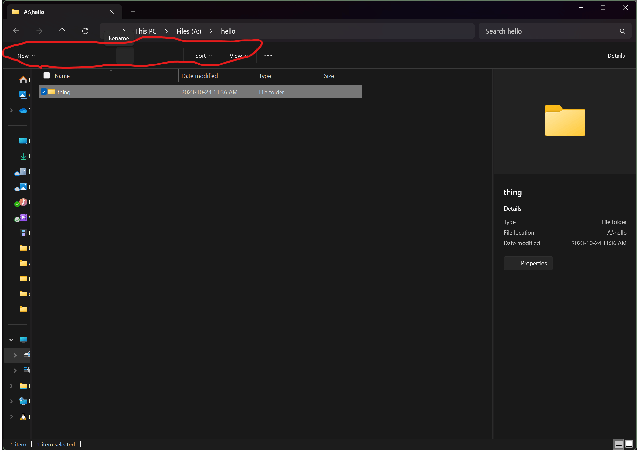637x450 pixels.
Task: Toggle the Details pane button
Action: pyautogui.click(x=616, y=56)
